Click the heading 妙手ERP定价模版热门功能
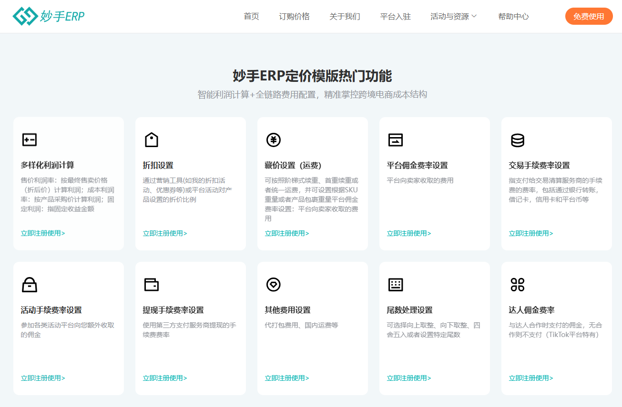The height and width of the screenshot is (407, 622). tap(312, 76)
